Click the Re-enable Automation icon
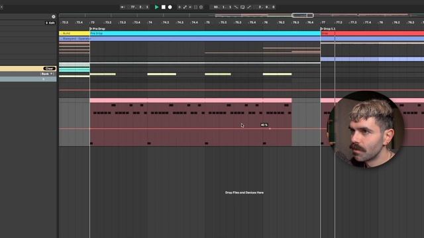Viewport: 424px width, 238px height. (x=190, y=7)
